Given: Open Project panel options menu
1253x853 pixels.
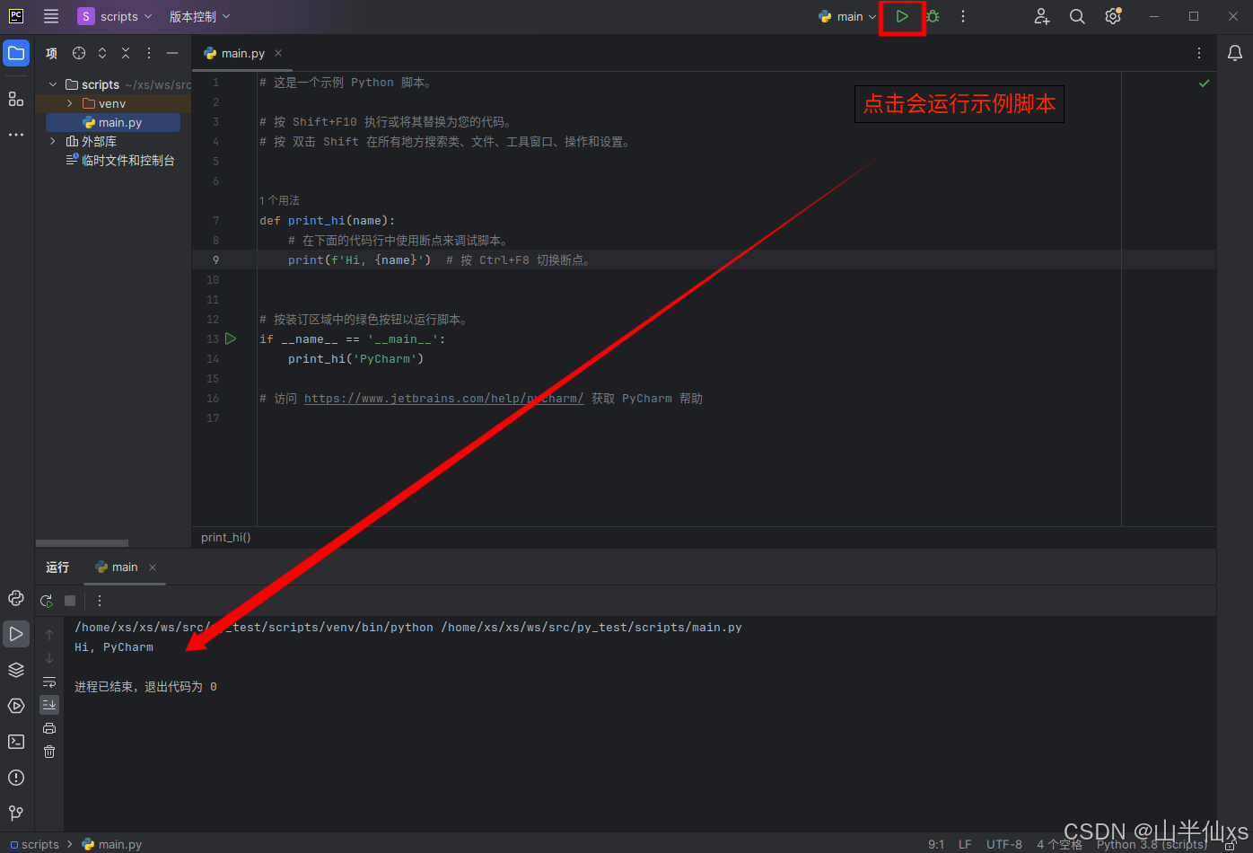Looking at the screenshot, I should click(x=149, y=53).
